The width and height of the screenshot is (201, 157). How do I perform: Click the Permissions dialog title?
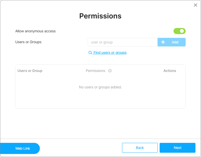click(100, 16)
